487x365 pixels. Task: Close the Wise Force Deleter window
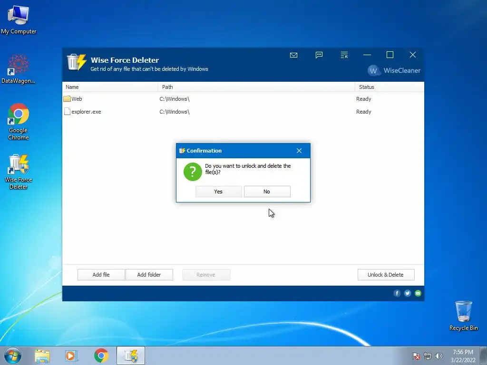412,55
